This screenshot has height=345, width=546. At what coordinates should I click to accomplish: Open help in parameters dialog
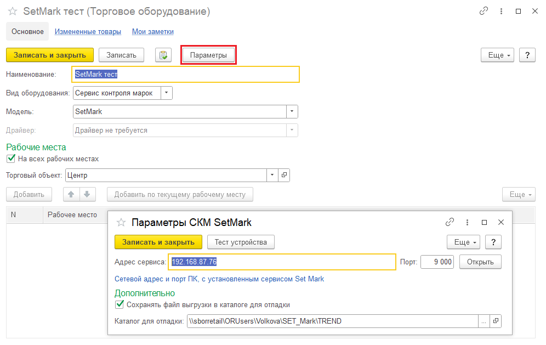(x=493, y=242)
